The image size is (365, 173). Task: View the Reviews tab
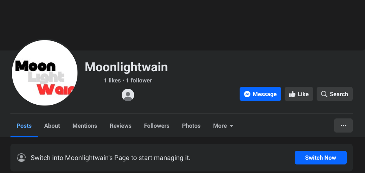[x=121, y=126]
